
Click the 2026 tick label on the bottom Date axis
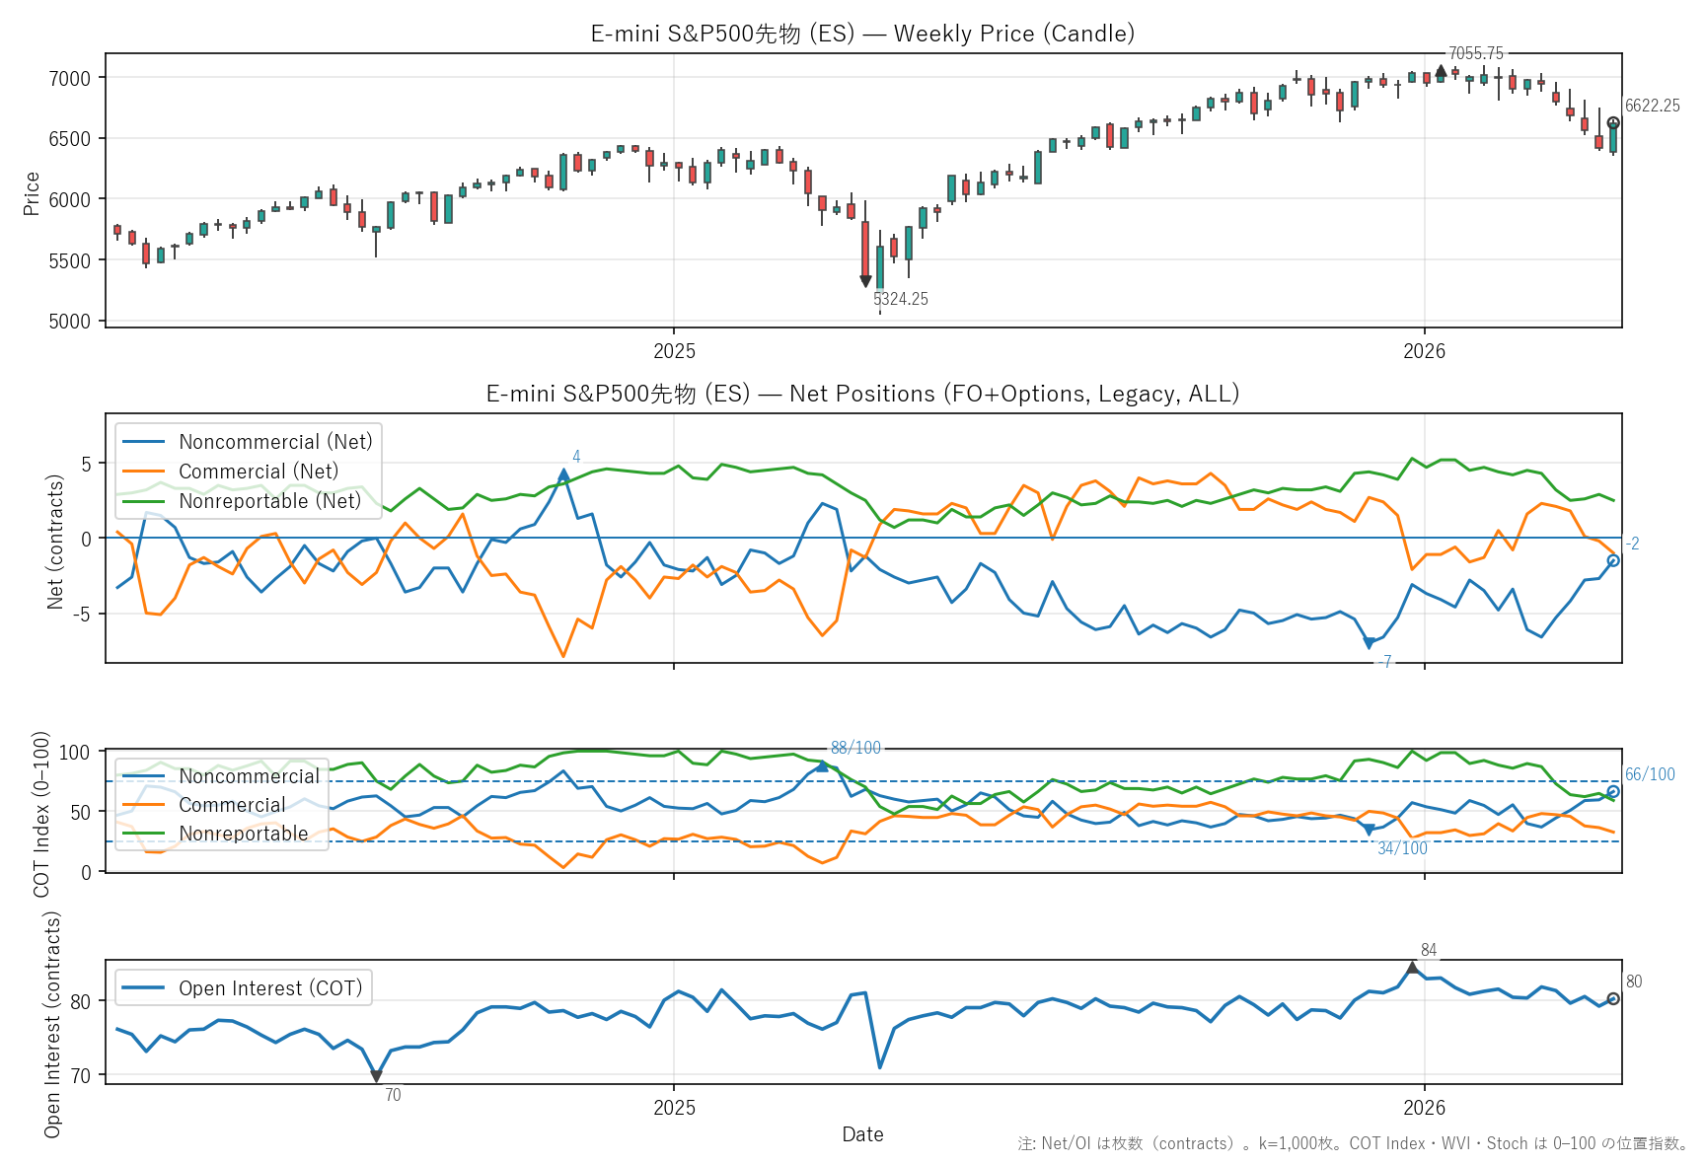(1424, 1107)
